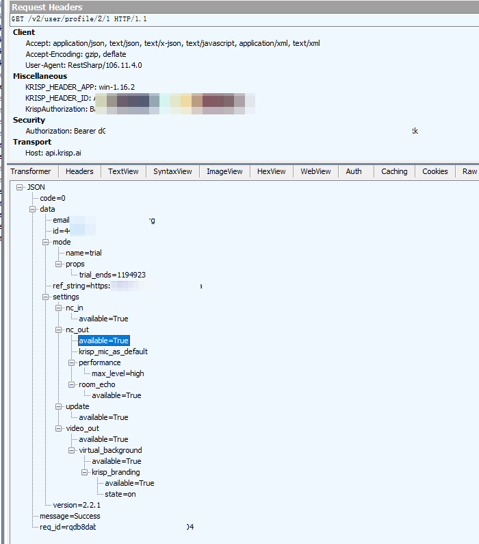Select the version=2.2.1 row
The width and height of the screenshot is (479, 544).
77,505
